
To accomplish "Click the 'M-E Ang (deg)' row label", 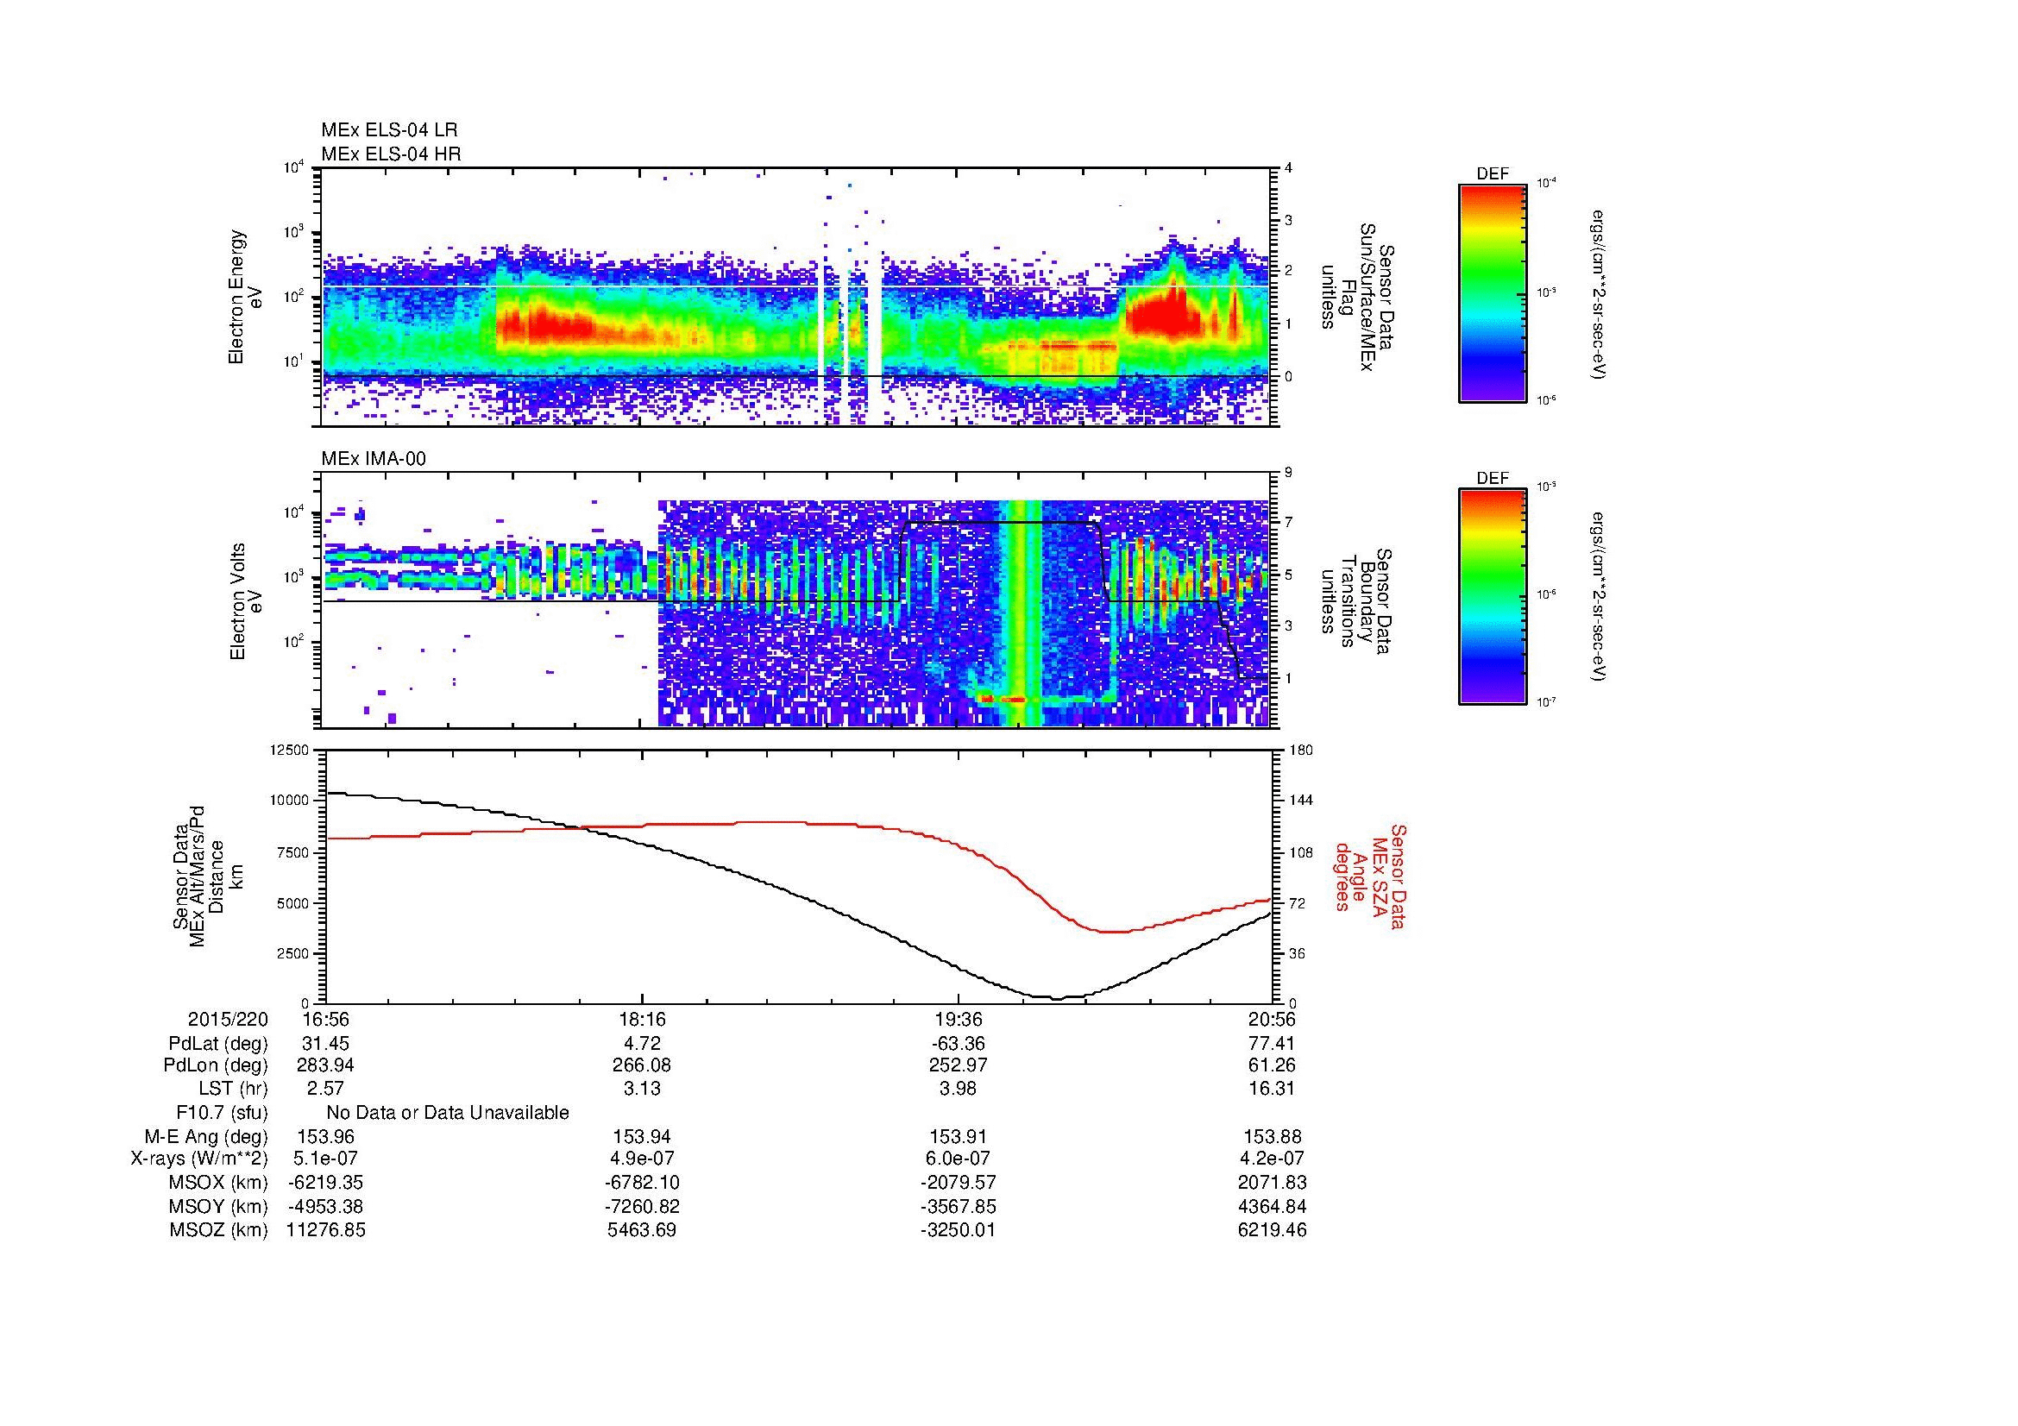I will click(206, 1137).
